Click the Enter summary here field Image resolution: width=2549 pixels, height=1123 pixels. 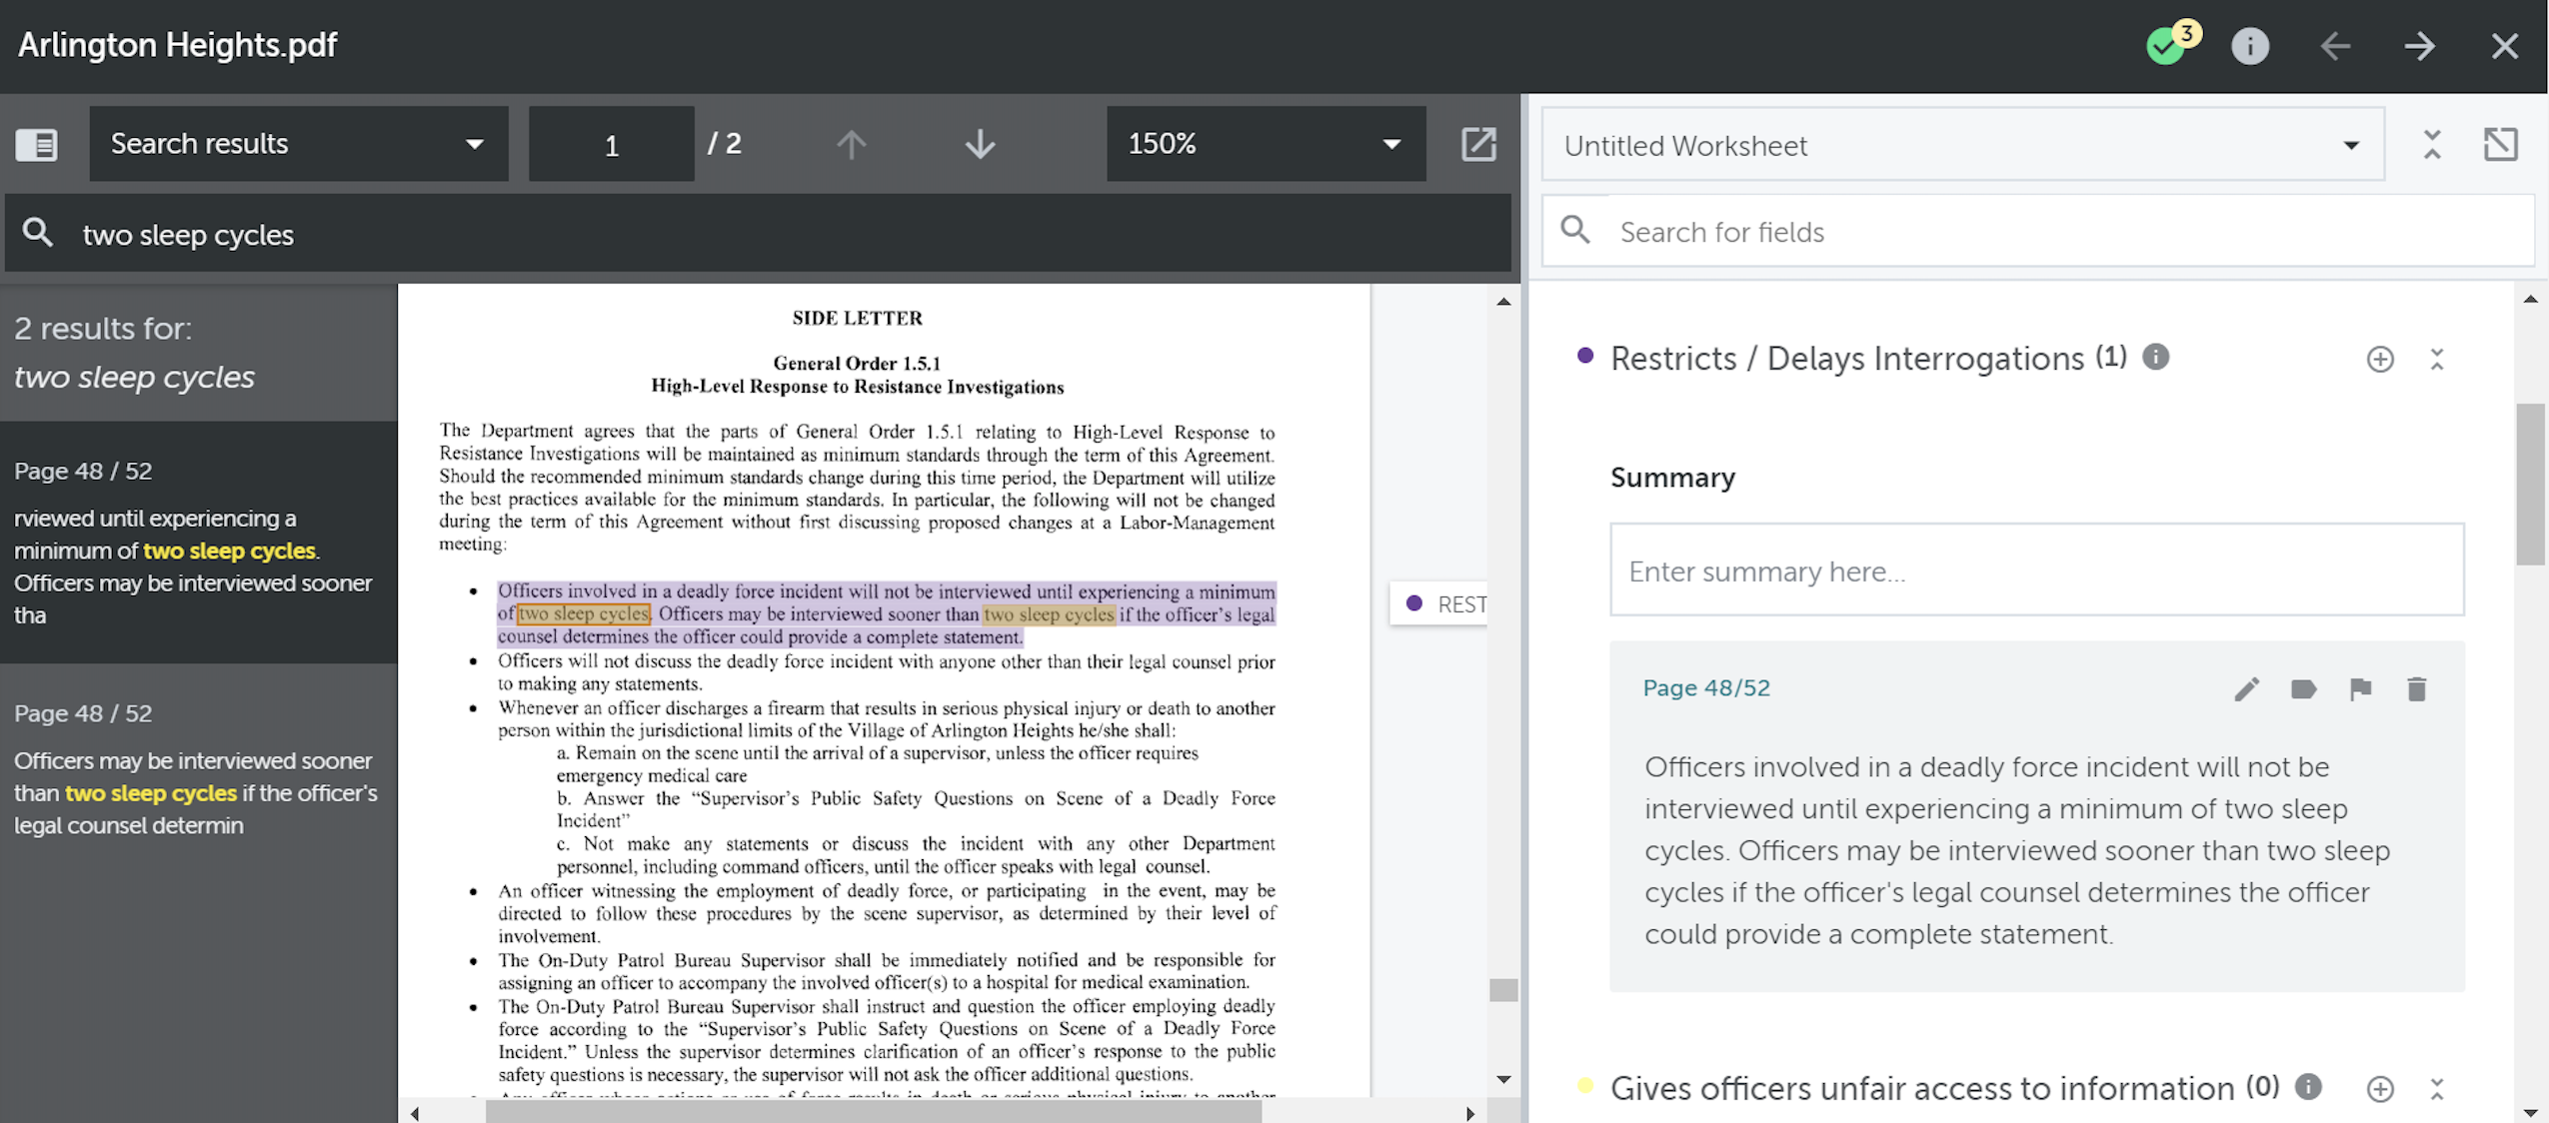click(x=2036, y=570)
